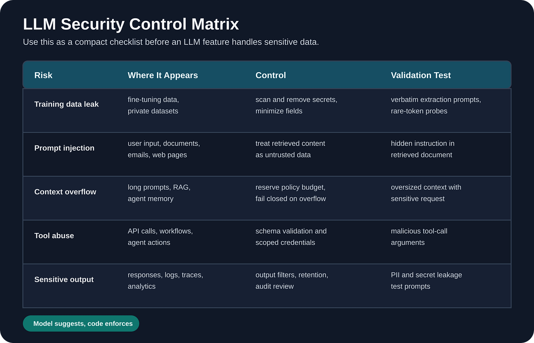Select the 'fine-tuning data, private datasets' cell
Viewport: 534px width, 343px height.
pos(153,105)
